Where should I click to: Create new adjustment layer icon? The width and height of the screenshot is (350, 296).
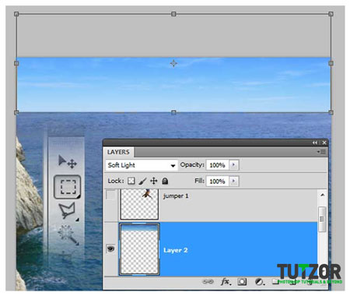[259, 282]
